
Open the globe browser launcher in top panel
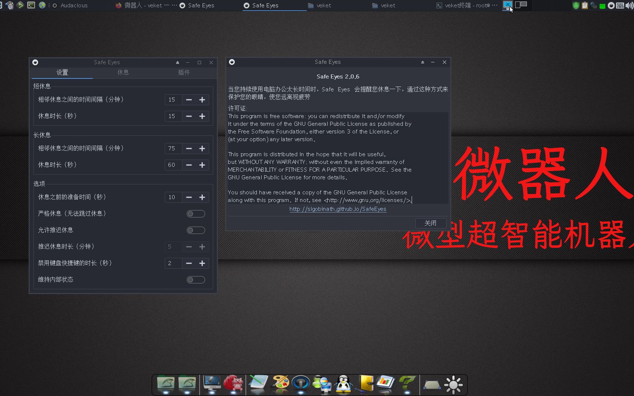pyautogui.click(x=42, y=5)
